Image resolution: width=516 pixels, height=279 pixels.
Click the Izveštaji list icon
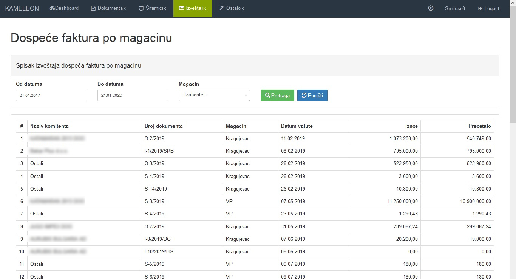click(x=182, y=8)
